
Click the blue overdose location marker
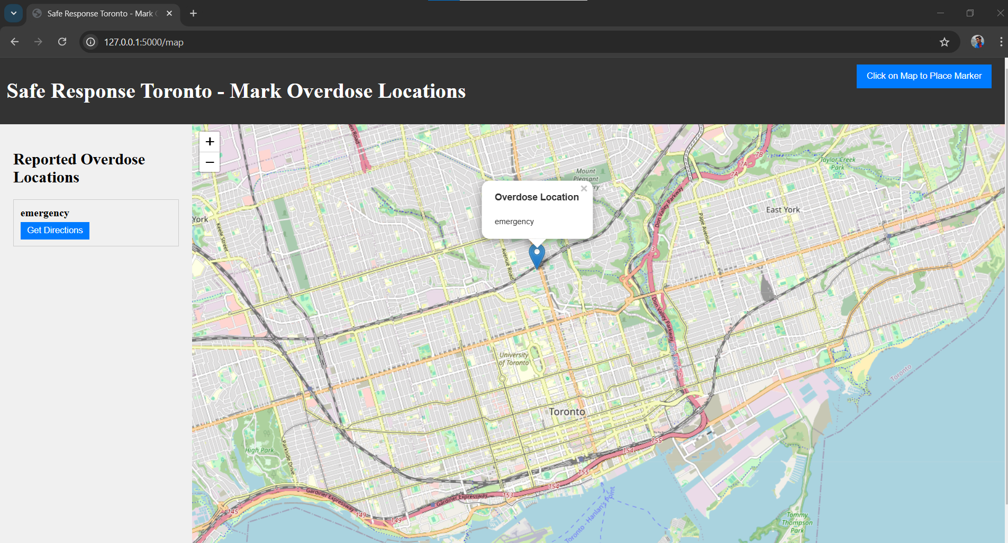[537, 256]
